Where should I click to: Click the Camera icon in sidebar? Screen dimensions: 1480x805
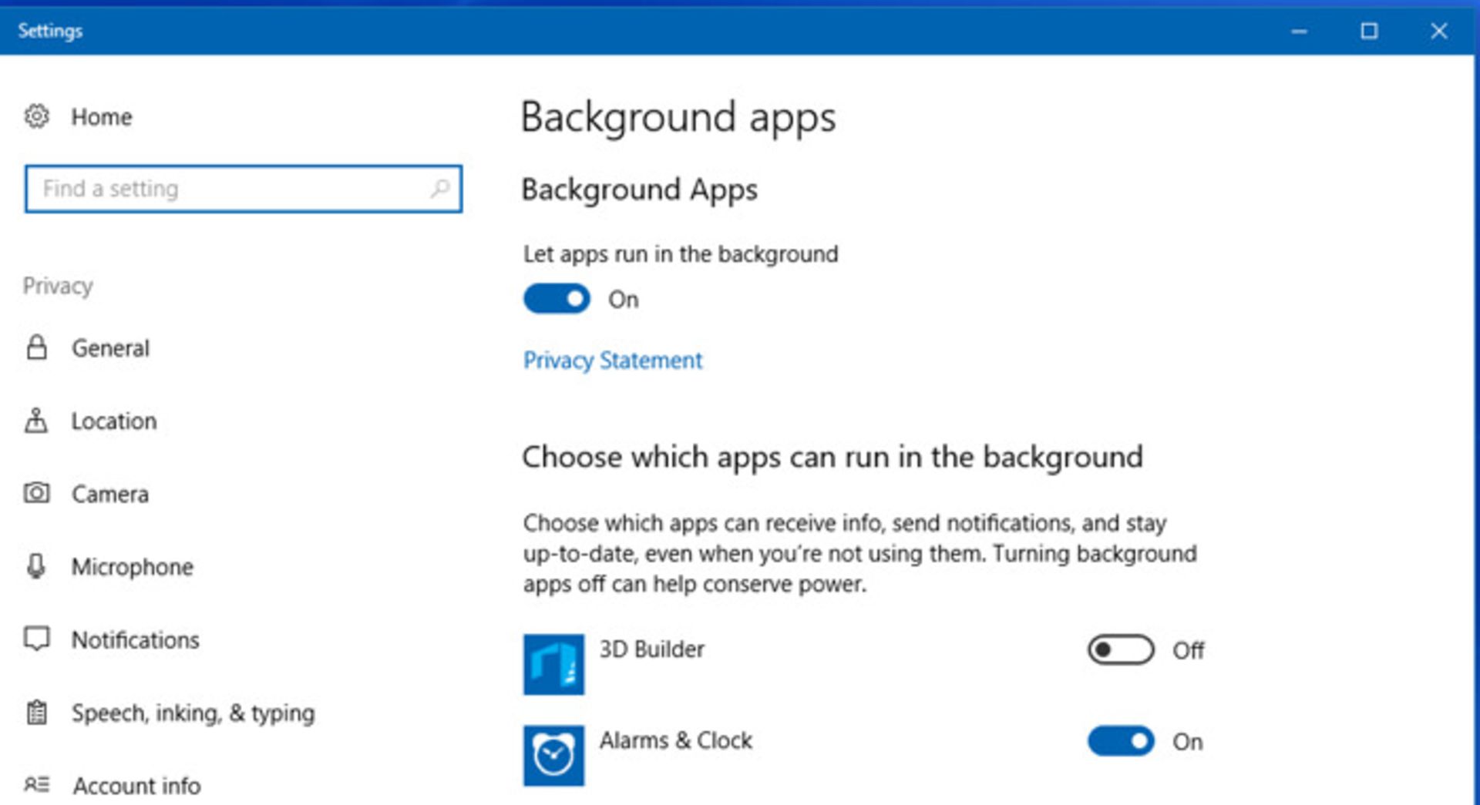tap(36, 493)
